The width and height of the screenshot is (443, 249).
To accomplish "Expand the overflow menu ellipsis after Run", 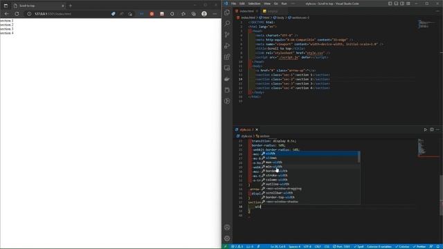I will (x=293, y=3).
